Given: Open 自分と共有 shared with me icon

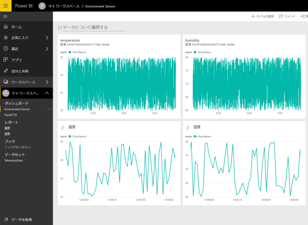Looking at the screenshot, I should click(x=5, y=71).
